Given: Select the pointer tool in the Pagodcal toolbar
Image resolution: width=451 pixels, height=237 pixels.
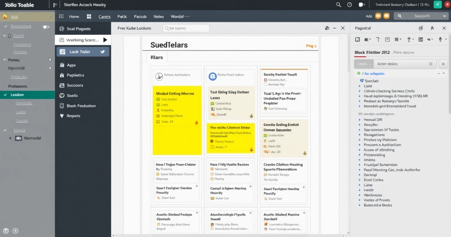Looking at the screenshot, I should point(378,39).
